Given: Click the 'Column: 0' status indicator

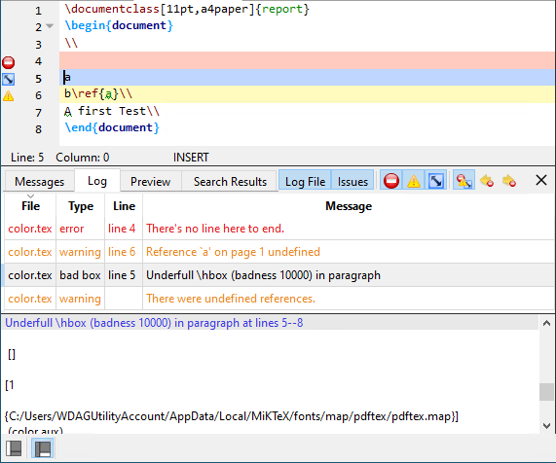Looking at the screenshot, I should 82,158.
